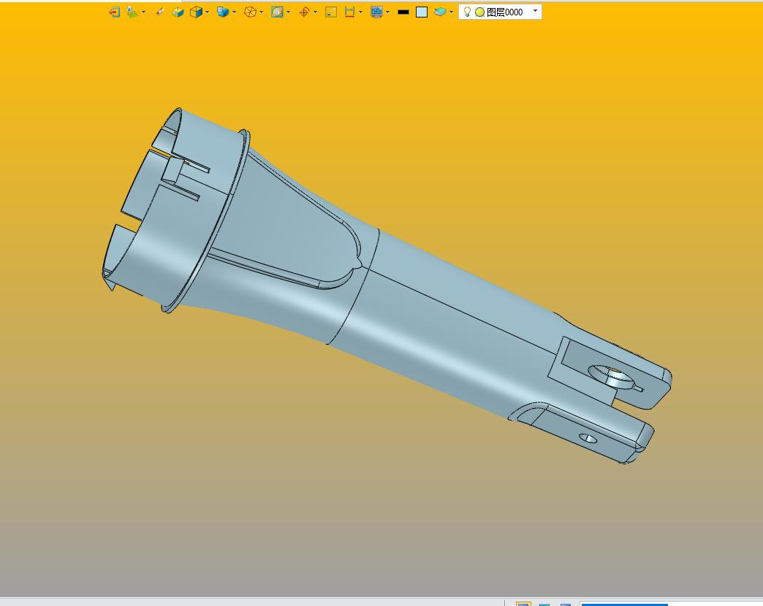Open the green stacked layers filter tool
The image size is (763, 606).
tap(132, 12)
